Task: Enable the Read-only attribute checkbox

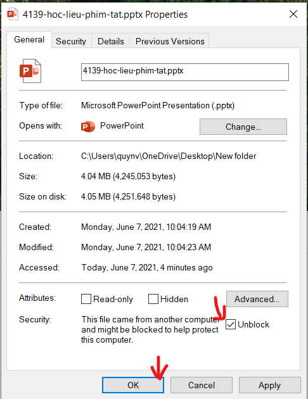Action: tap(86, 299)
